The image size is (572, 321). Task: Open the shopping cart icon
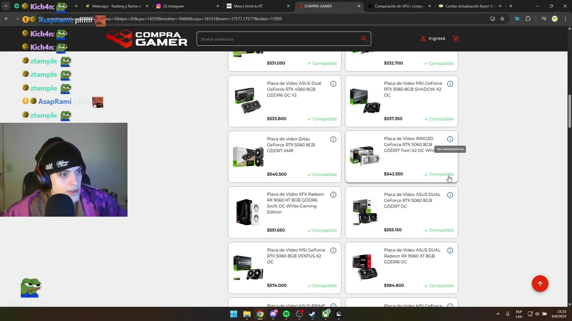point(456,39)
